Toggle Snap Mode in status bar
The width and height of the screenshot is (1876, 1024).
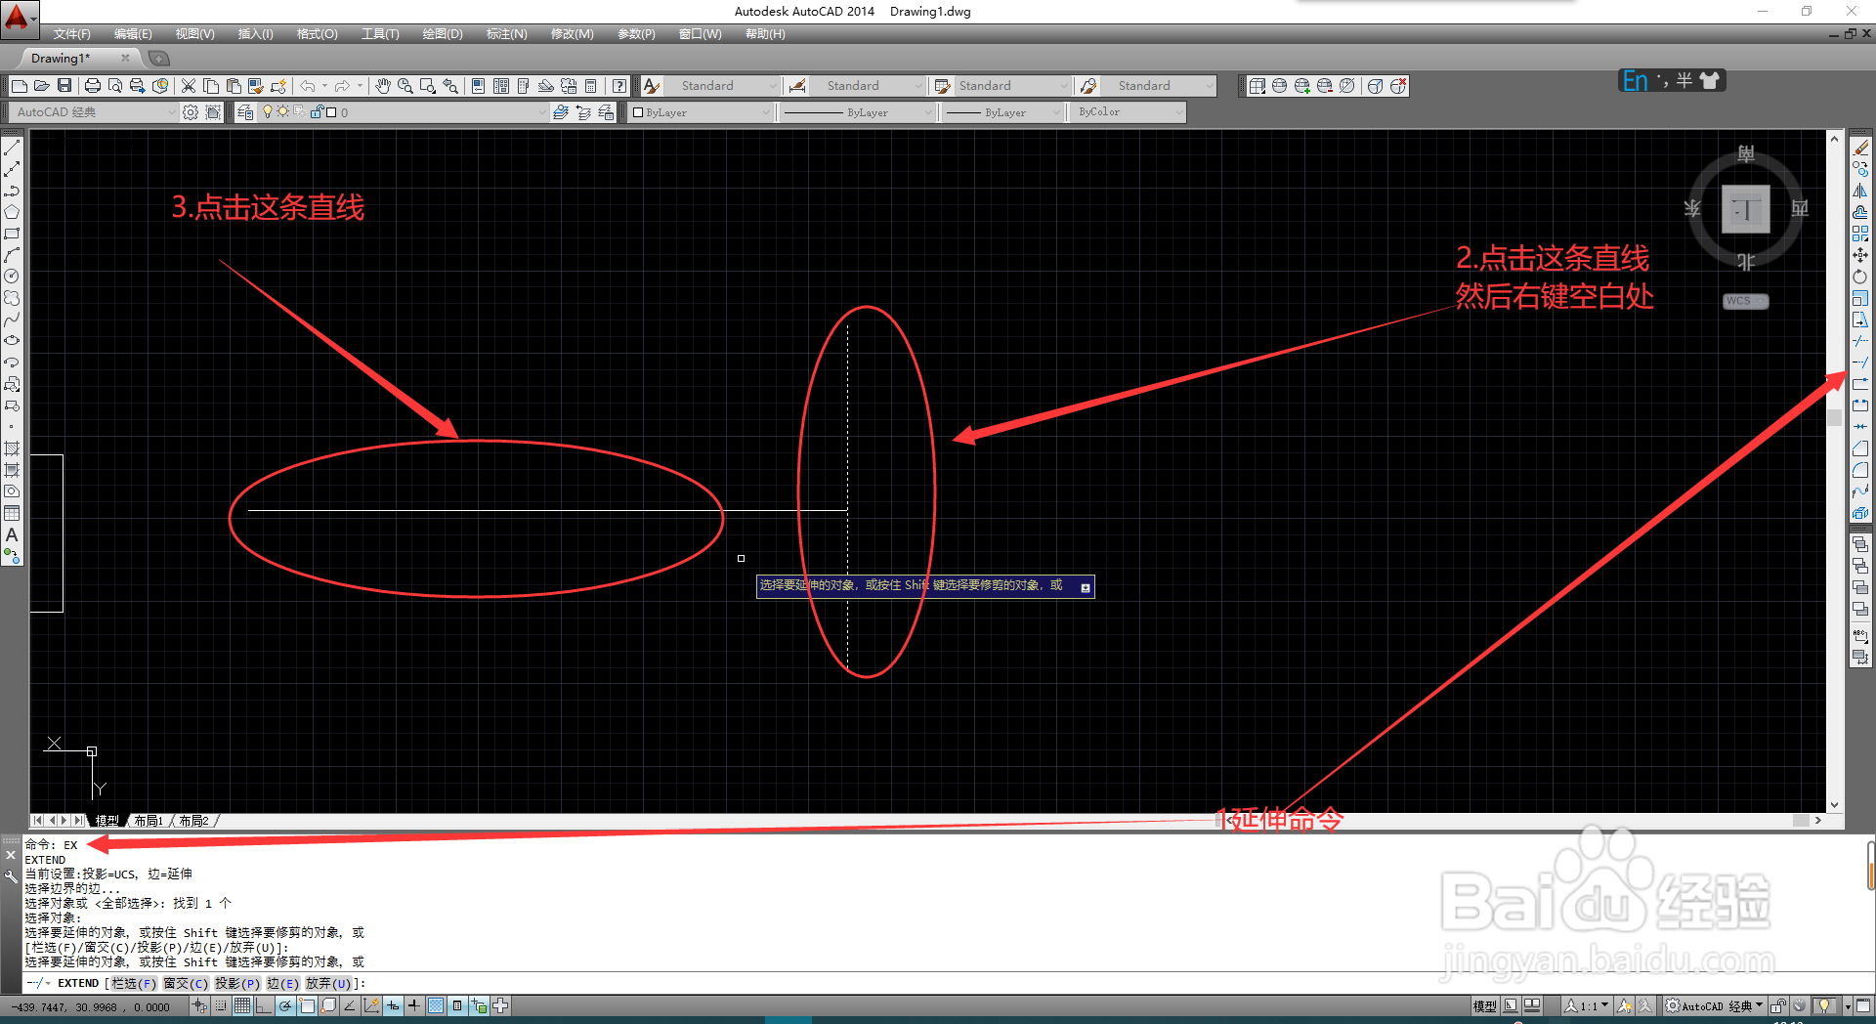point(221,1005)
